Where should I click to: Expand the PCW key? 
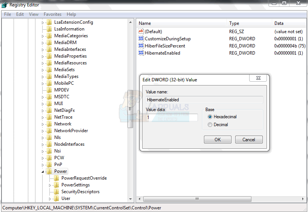pos(43,158)
